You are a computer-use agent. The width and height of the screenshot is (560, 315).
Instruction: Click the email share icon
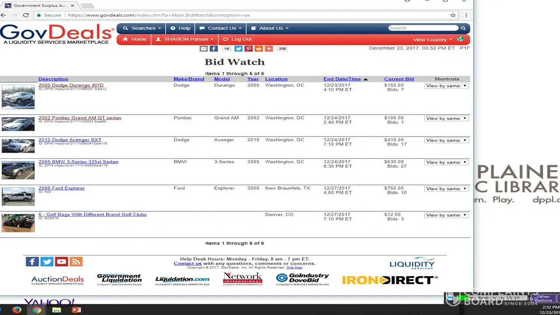tap(203, 49)
